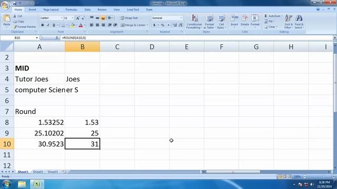Click the Decrease Decimal icon
The height and width of the screenshot is (189, 337).
181,25
